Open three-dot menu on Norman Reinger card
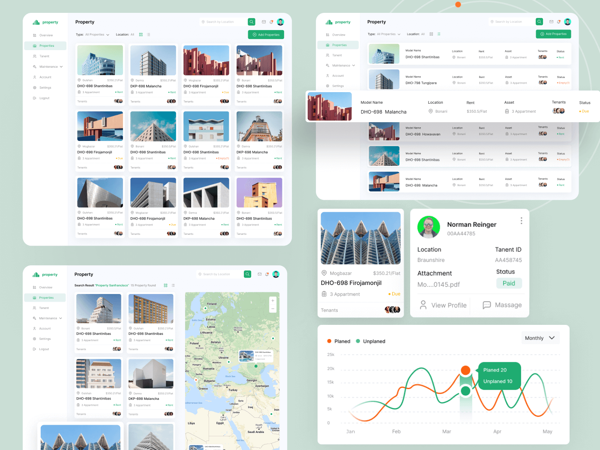 point(521,221)
